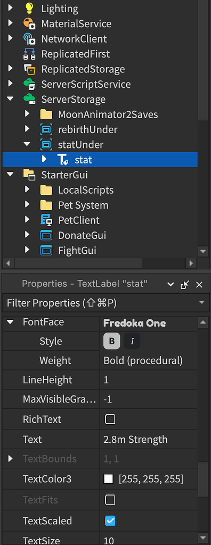This screenshot has height=545, width=211.
Task: Open the Properties panel options chevron
Action: tap(171, 284)
